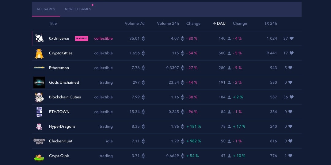Switch to the Newest Games tab

coord(78,9)
